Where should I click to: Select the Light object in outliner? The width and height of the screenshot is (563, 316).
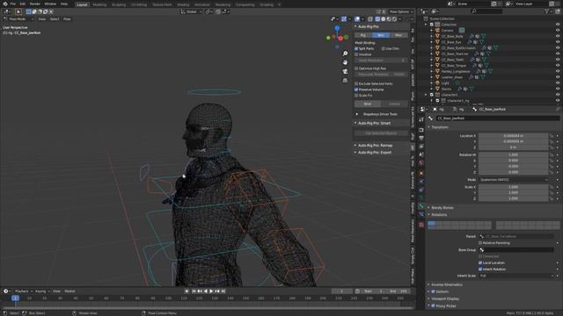pos(445,83)
